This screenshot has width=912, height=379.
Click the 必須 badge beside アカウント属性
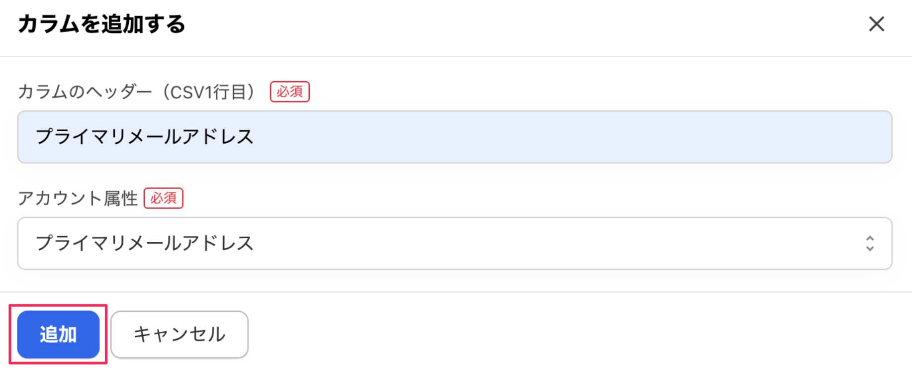point(164,198)
